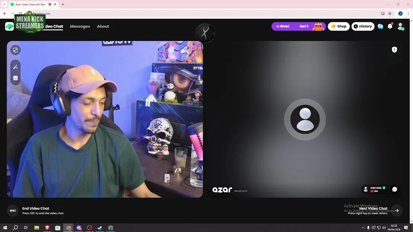
Task: Click the purple treasure promo banner
Action: 299,26
